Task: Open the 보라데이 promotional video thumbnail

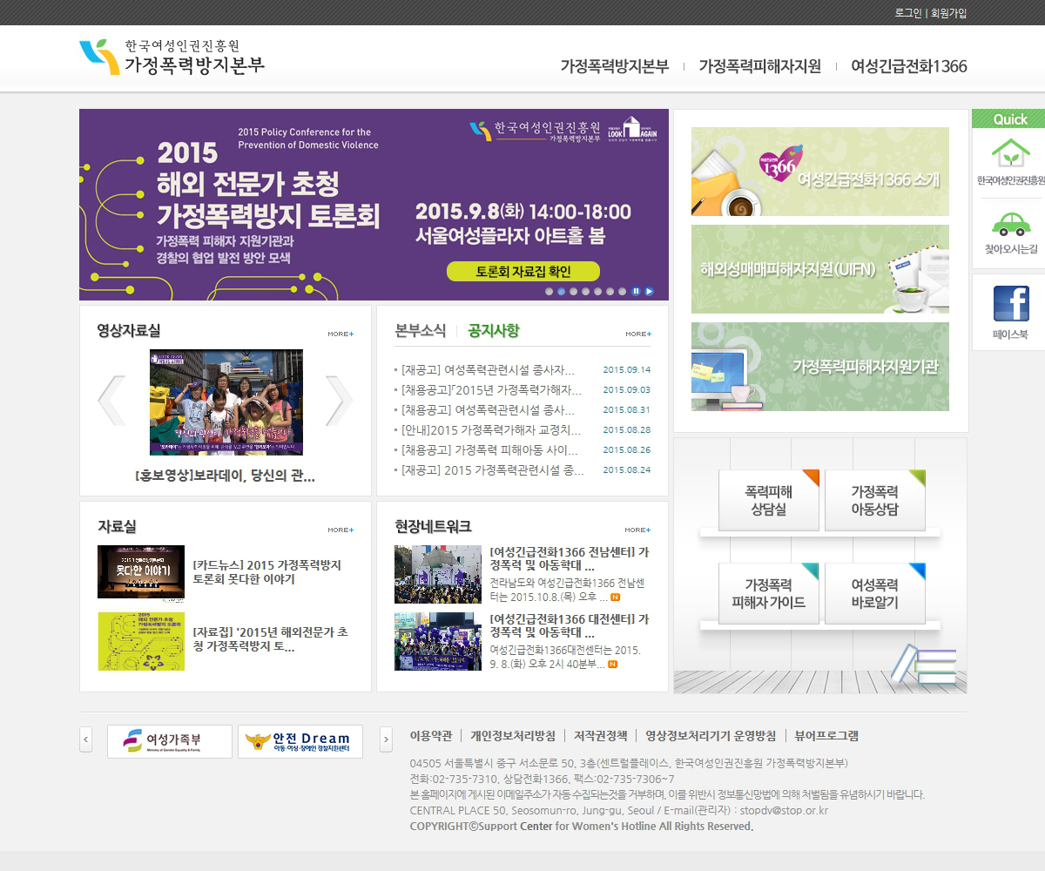Action: (226, 402)
